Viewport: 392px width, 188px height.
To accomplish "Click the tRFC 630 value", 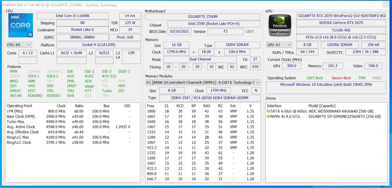I will click(x=254, y=67).
